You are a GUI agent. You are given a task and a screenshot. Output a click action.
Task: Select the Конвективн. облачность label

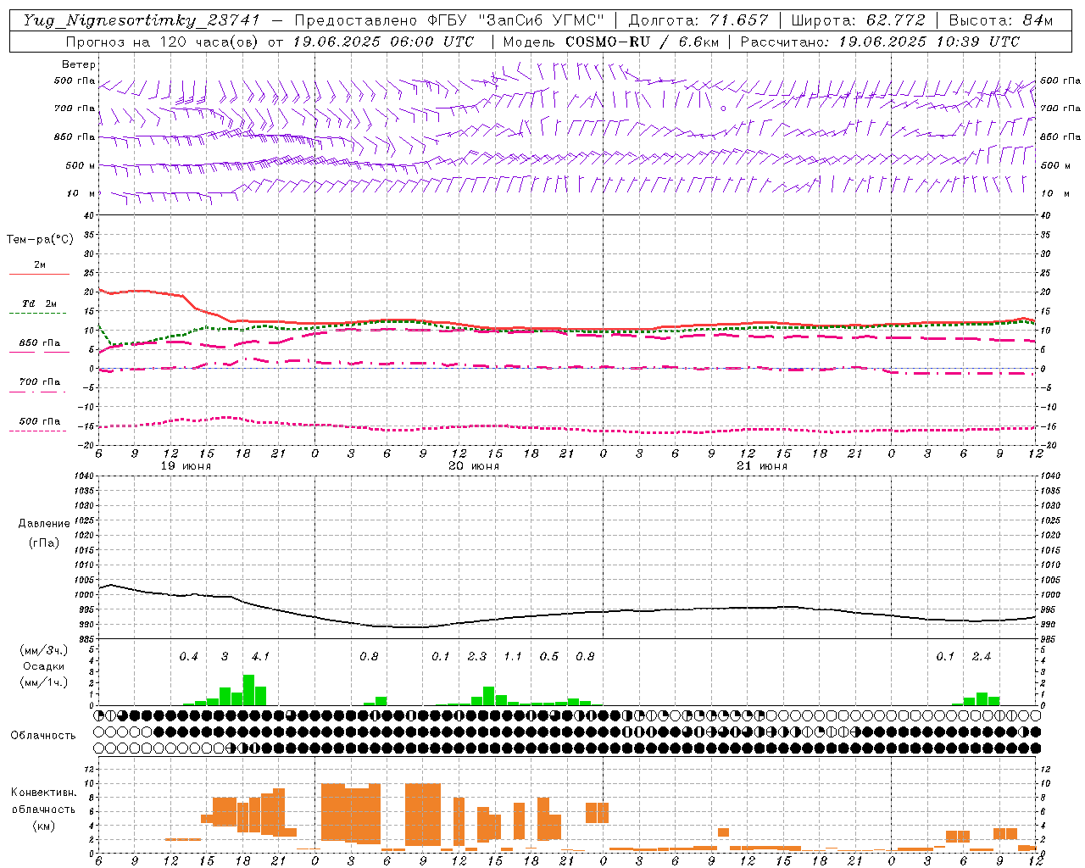pyautogui.click(x=43, y=800)
